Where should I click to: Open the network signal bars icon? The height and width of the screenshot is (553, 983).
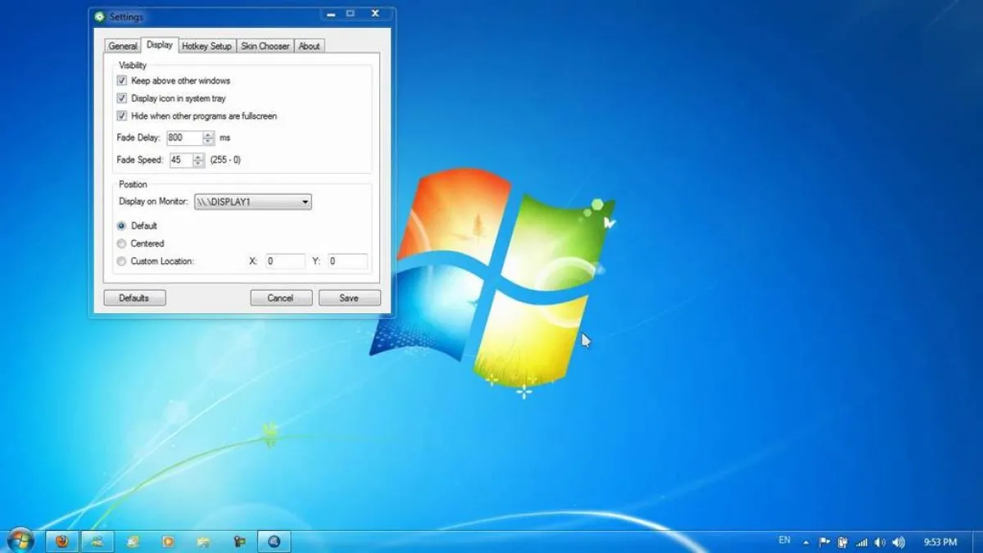pyautogui.click(x=861, y=542)
